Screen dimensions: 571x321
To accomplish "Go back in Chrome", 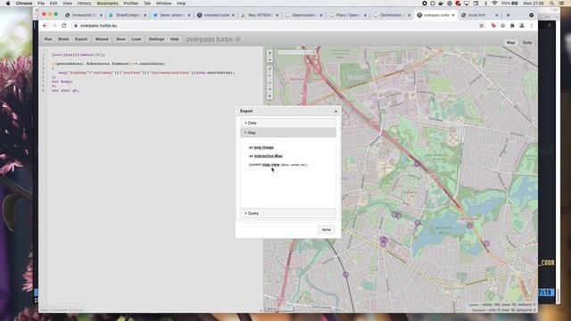I will [x=45, y=26].
